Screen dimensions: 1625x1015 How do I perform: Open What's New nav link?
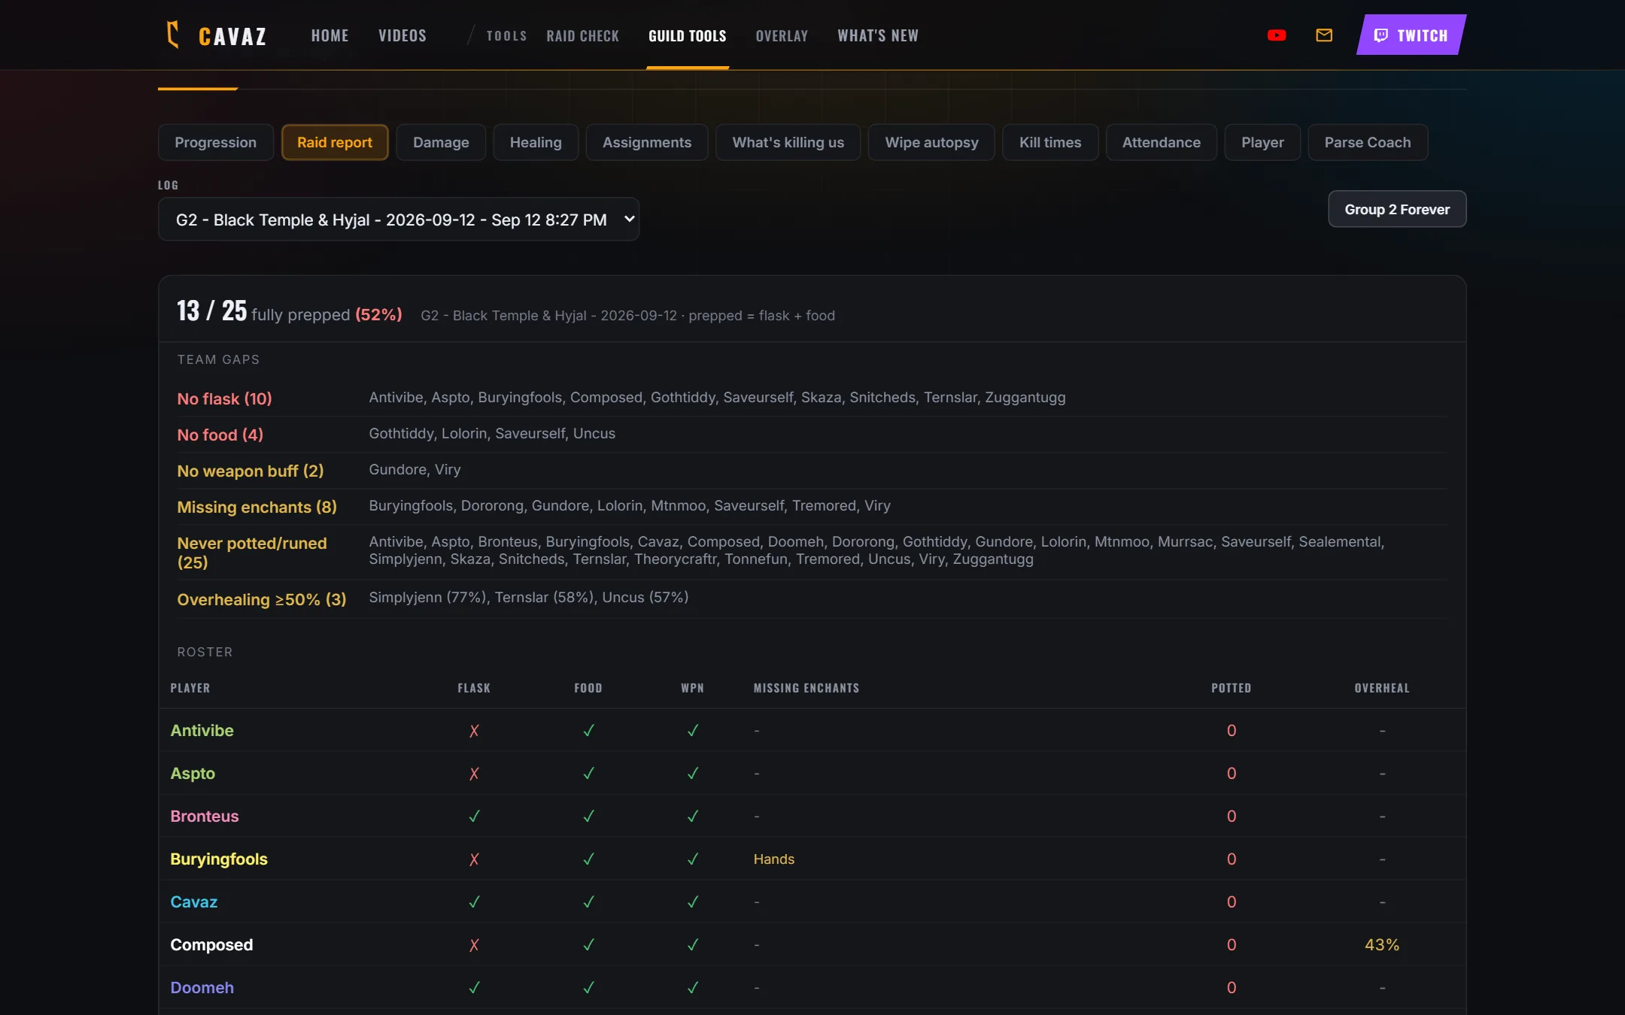tap(878, 35)
